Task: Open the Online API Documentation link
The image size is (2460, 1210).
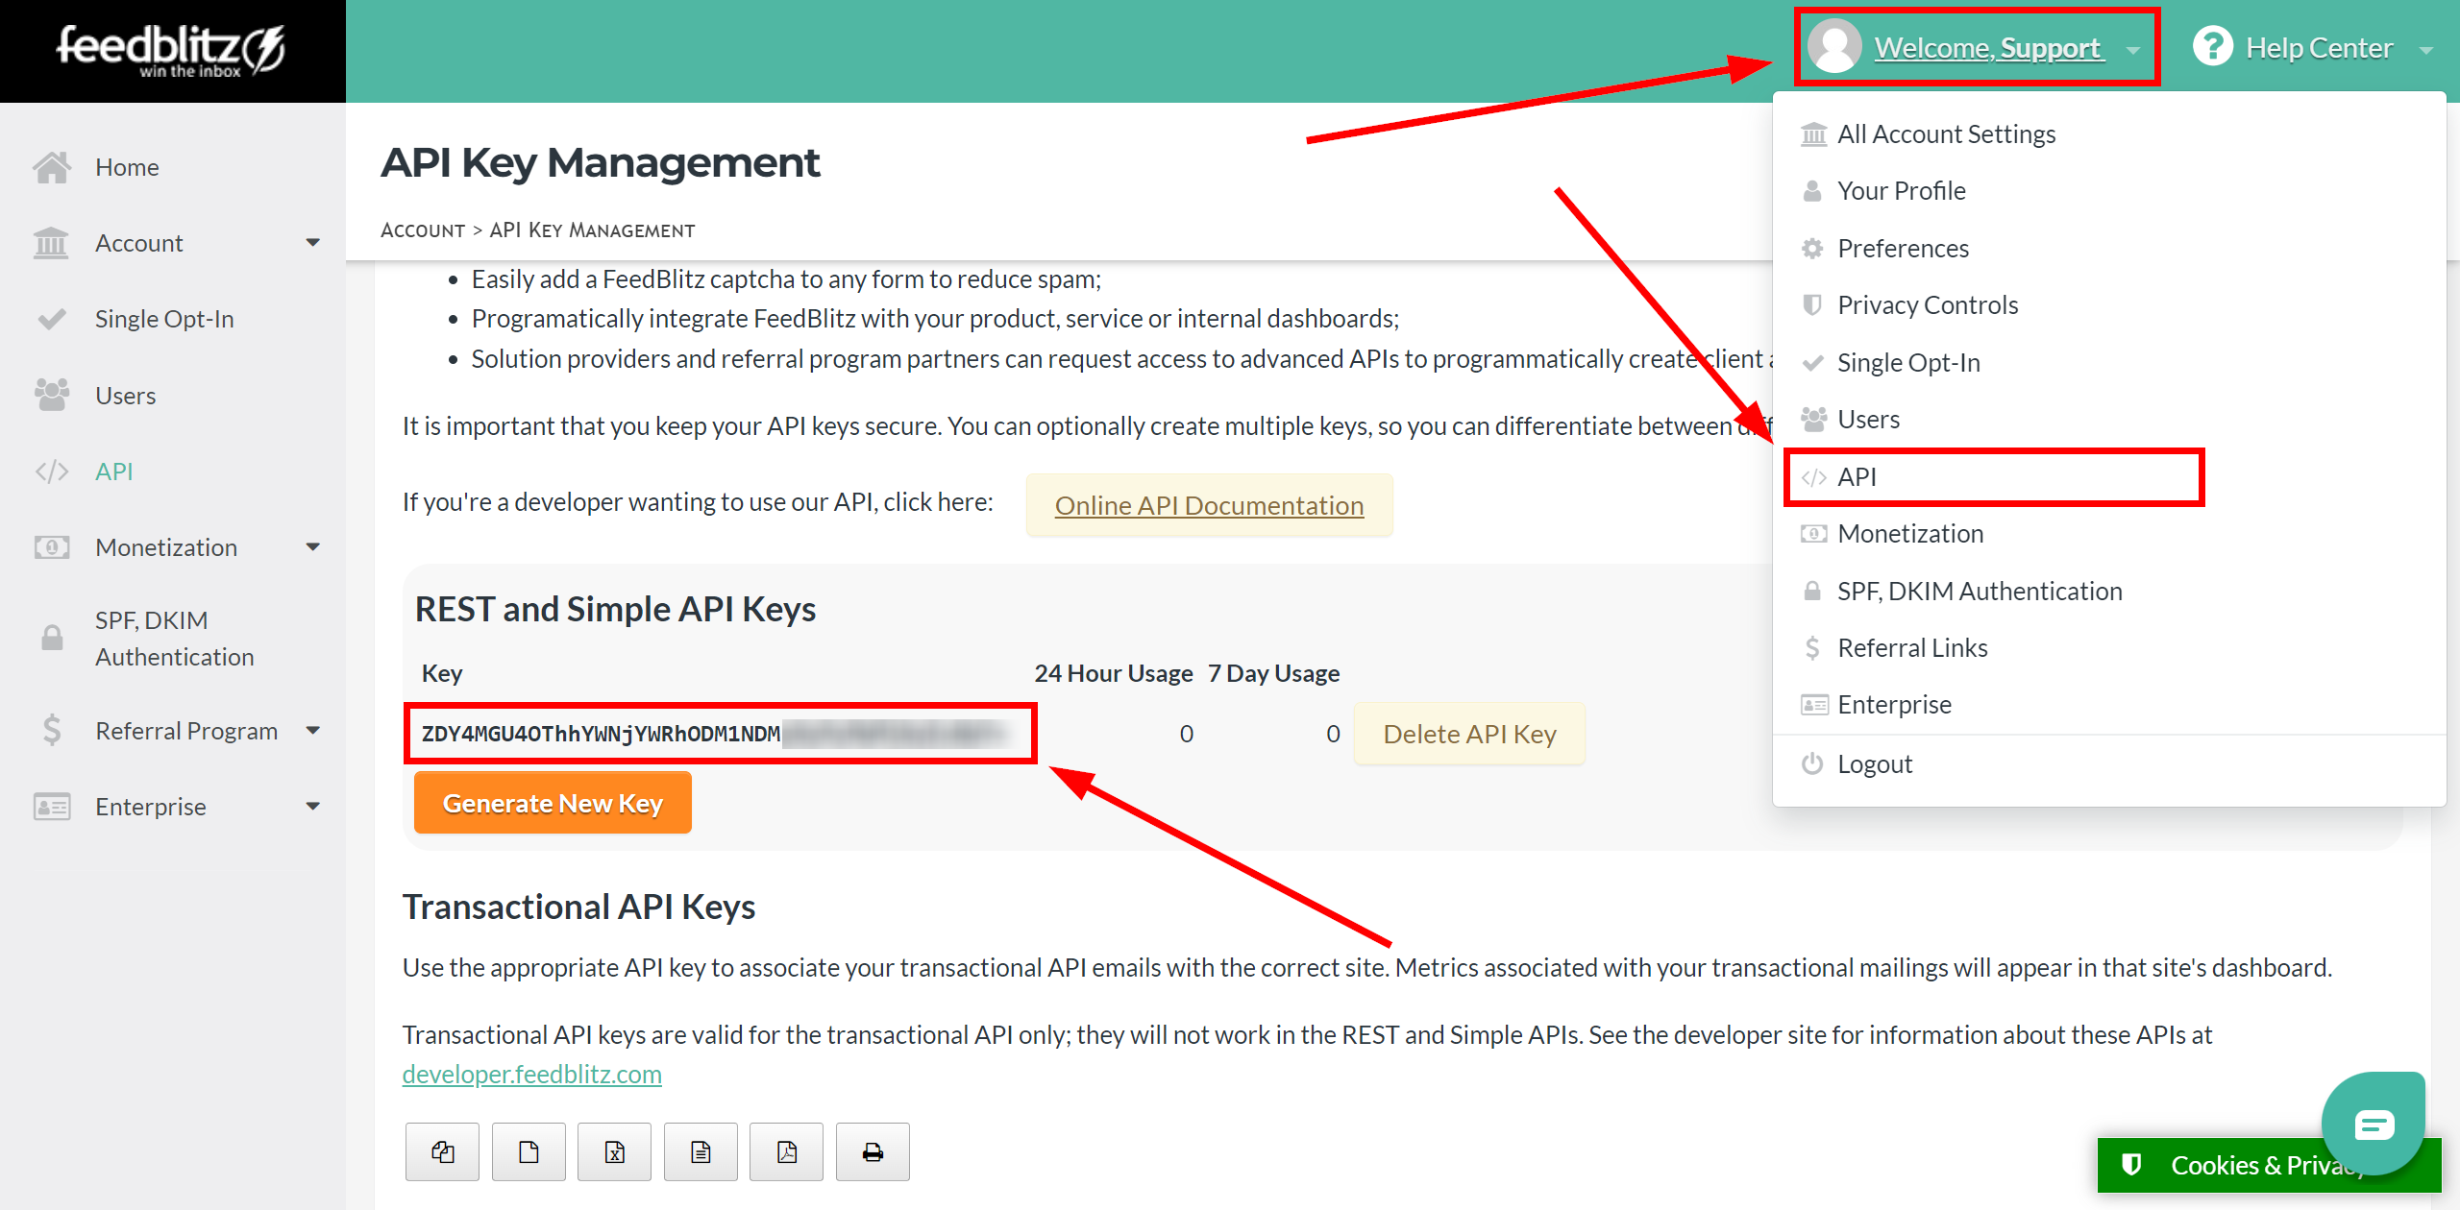Action: coord(1209,505)
